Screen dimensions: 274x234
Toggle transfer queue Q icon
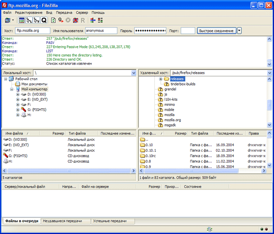44,20
